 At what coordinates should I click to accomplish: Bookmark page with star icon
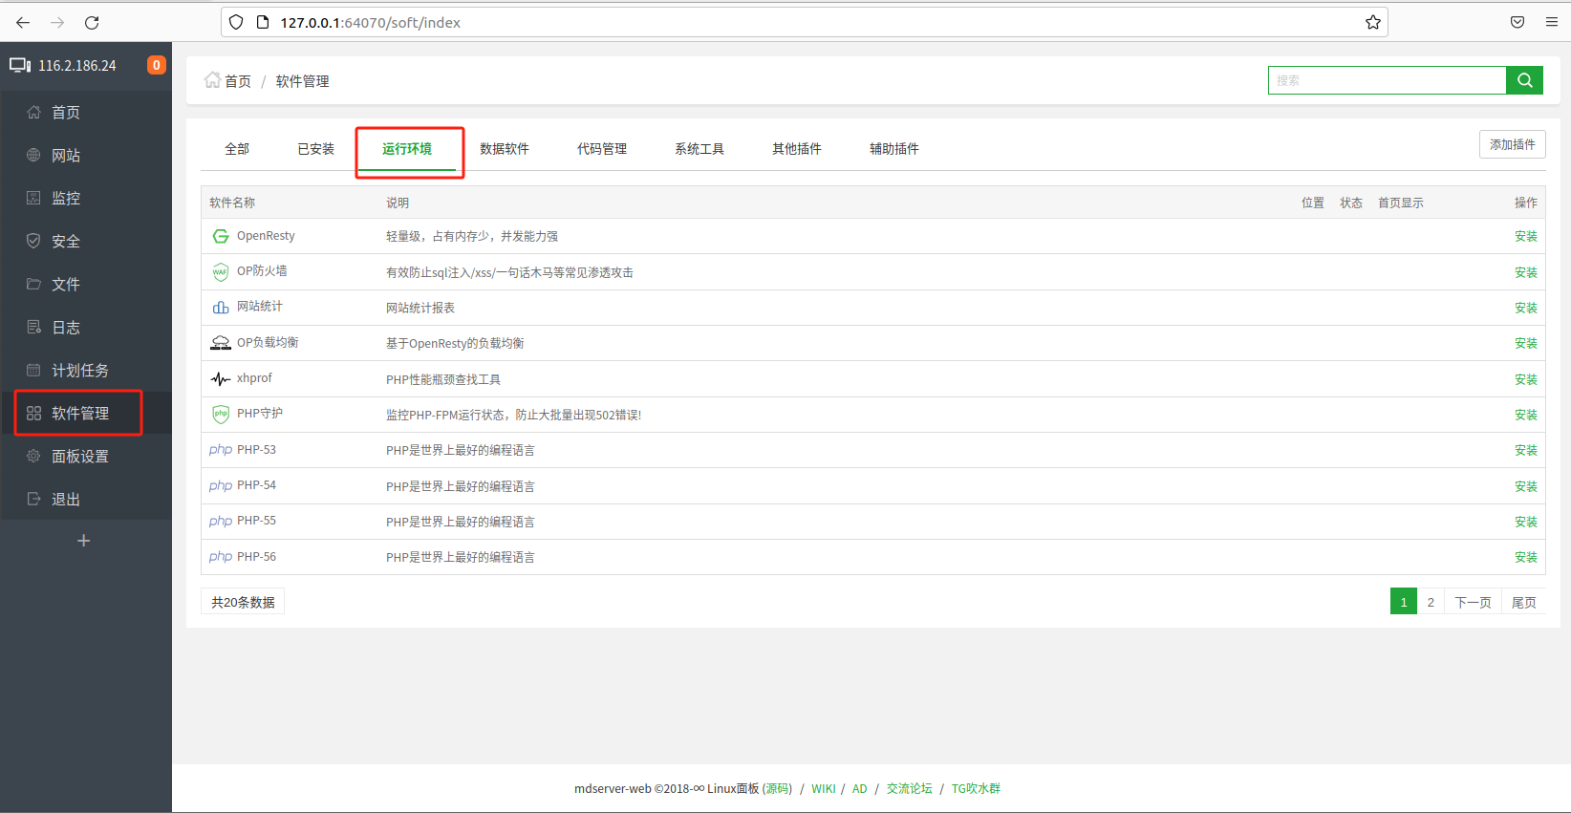pyautogui.click(x=1373, y=22)
